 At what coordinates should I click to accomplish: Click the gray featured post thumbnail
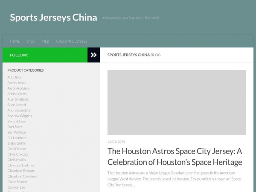coord(176,102)
